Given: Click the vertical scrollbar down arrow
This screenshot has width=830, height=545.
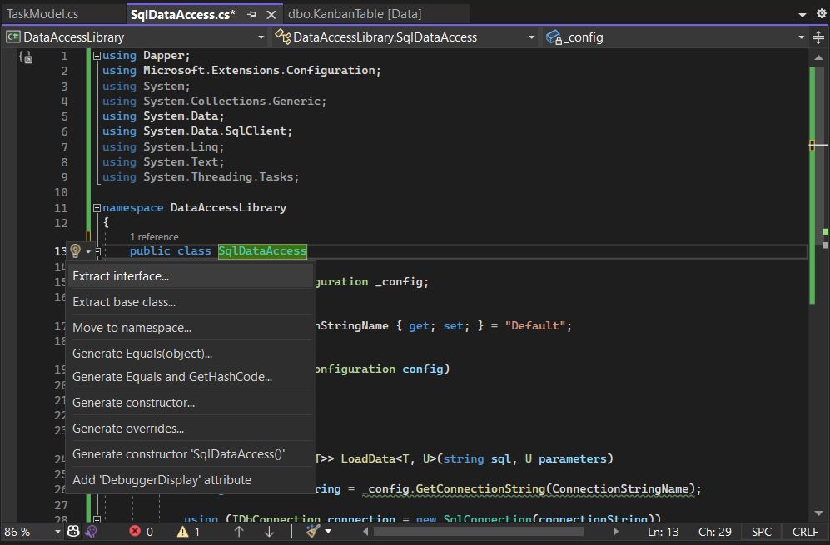Looking at the screenshot, I should pos(818,513).
